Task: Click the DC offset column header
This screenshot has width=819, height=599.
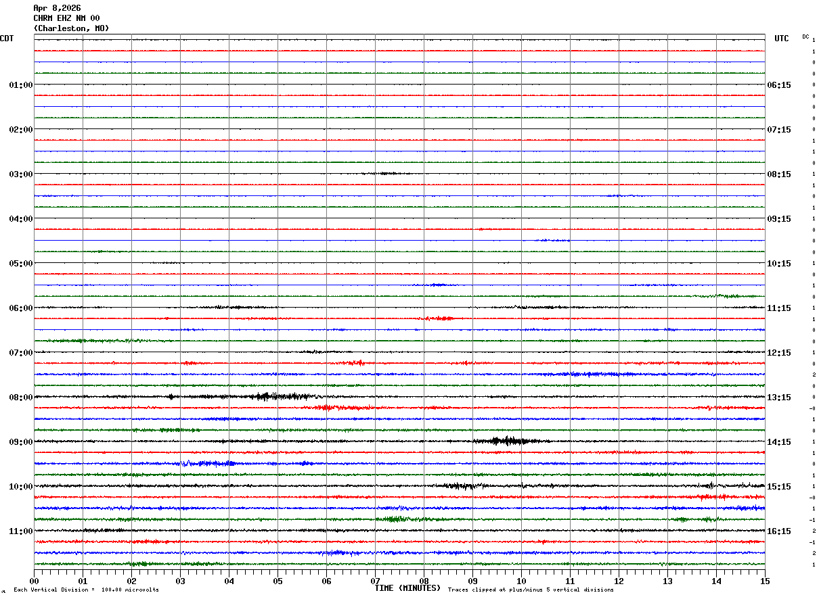Action: tap(806, 37)
